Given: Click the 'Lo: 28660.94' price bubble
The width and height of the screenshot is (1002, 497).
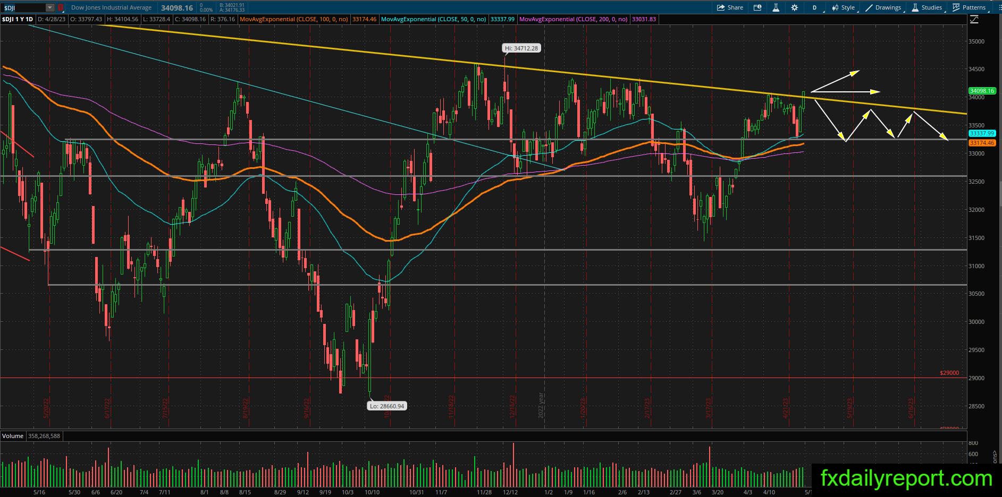Looking at the screenshot, I should pos(387,406).
